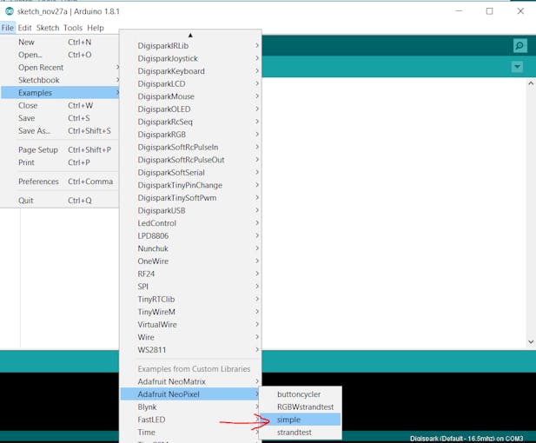Open the Help menu
The width and height of the screenshot is (536, 443).
tap(96, 28)
